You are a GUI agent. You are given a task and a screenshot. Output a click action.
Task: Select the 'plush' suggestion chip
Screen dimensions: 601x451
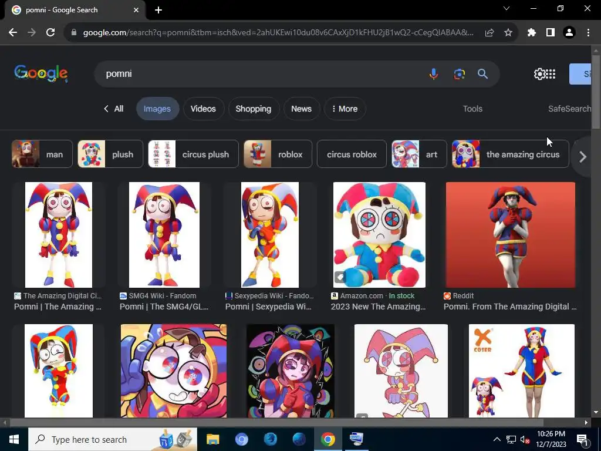pyautogui.click(x=110, y=154)
